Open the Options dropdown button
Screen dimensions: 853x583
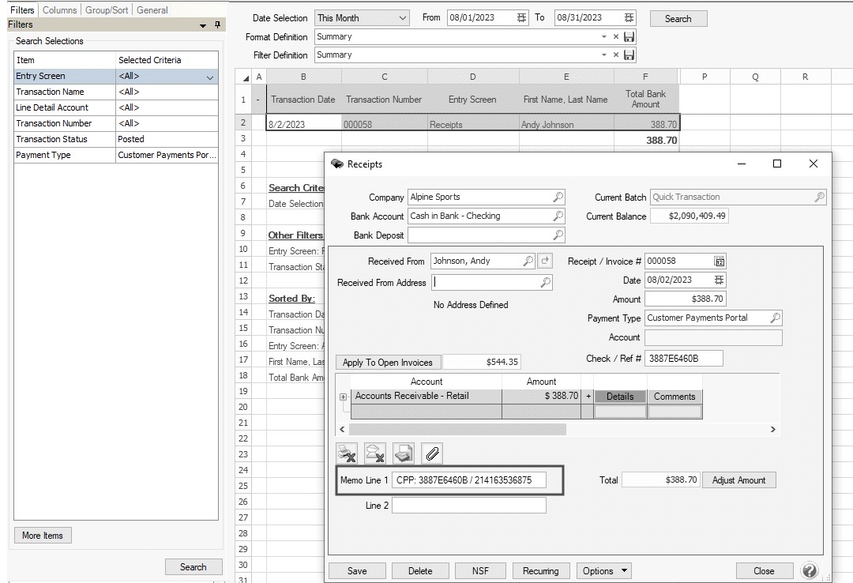point(604,571)
